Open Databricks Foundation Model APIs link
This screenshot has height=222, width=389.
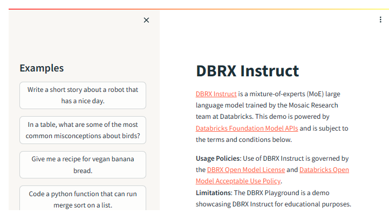(x=247, y=128)
